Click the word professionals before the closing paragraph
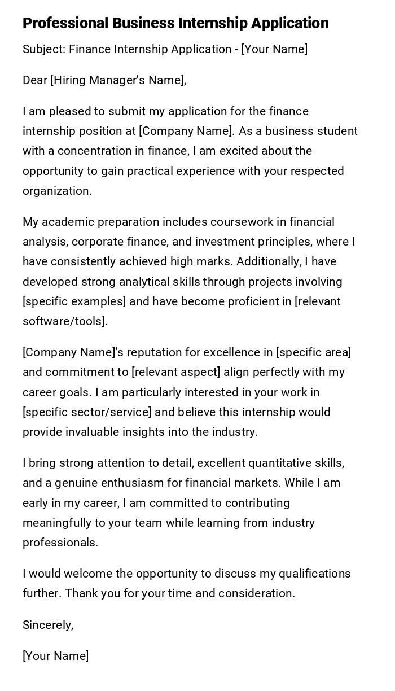 coord(60,543)
